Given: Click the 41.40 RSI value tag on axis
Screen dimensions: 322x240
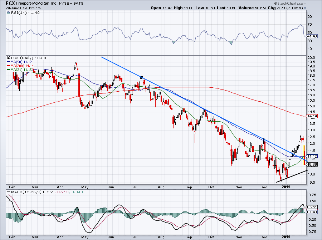Looking at the screenshot, I should tap(312, 36).
